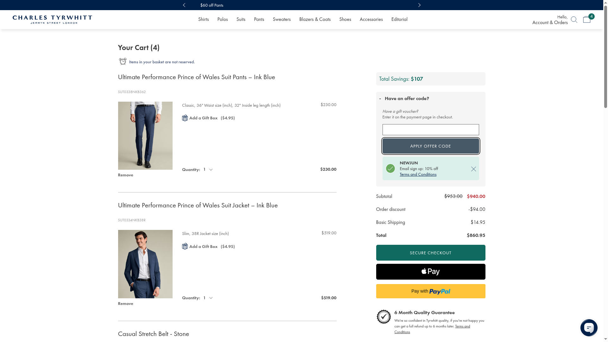Click the offer code input field

pyautogui.click(x=430, y=130)
